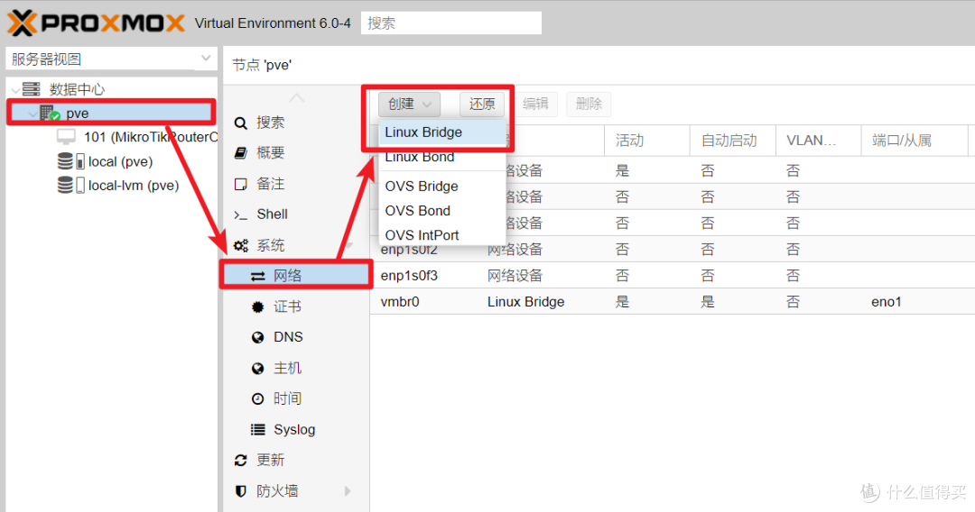Click the upward arrow above node menu
Image resolution: width=975 pixels, height=512 pixels.
[x=297, y=98]
